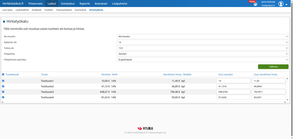Uncheck the Testituote2 row checkbox
293x139 pixels.
(3, 86)
